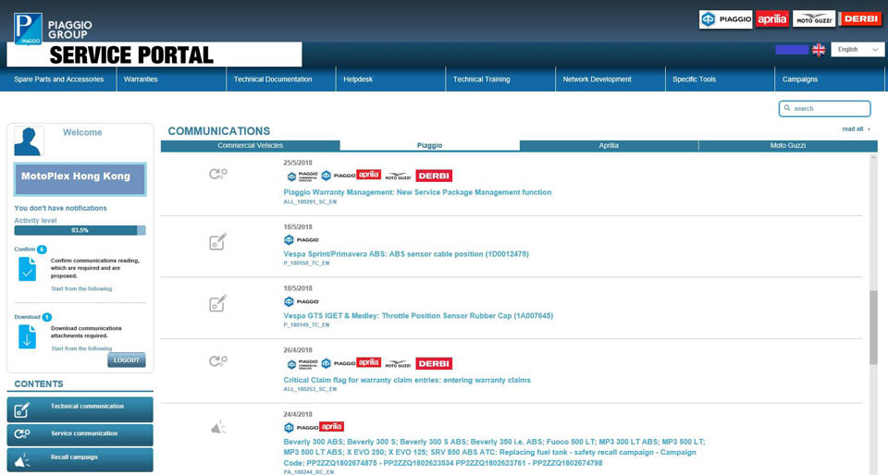Screen dimensions: 888x475
Task: Click technical icon beside Throttle Position Sensor entry
Action: point(218,303)
